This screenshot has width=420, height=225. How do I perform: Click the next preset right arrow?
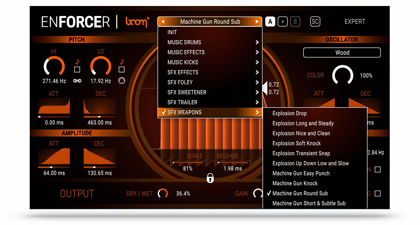[x=257, y=22]
